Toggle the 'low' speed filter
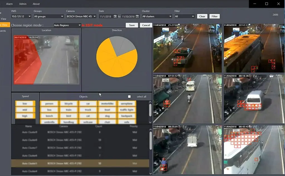 pos(25,103)
